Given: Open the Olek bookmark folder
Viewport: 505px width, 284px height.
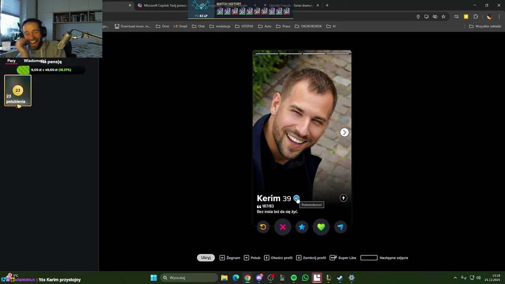Looking at the screenshot, I should pos(198,26).
